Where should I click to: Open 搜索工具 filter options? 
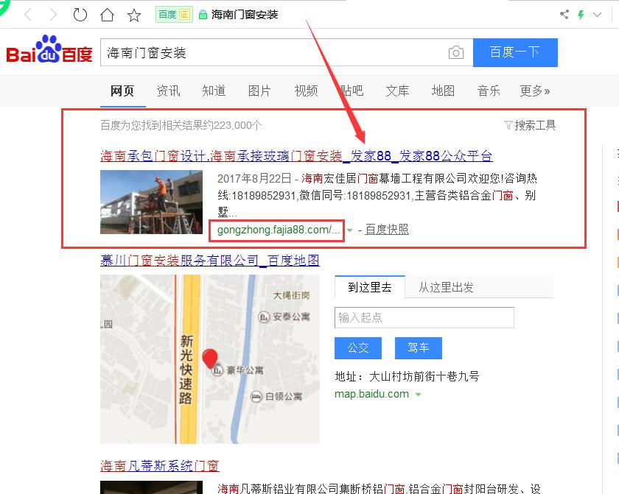(x=530, y=125)
